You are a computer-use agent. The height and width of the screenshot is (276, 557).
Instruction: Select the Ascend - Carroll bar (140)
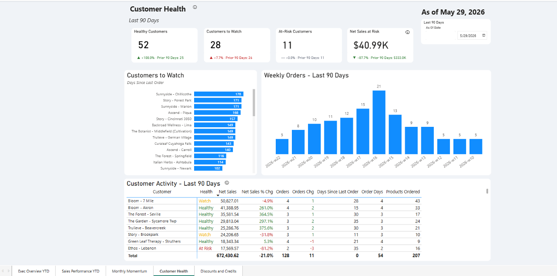pyautogui.click(x=213, y=150)
